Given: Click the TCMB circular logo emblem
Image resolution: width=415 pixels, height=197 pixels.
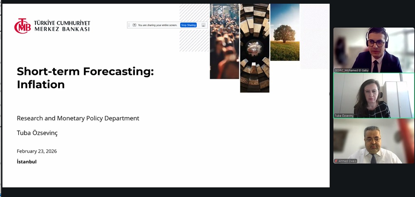Looking at the screenshot, I should [22, 26].
